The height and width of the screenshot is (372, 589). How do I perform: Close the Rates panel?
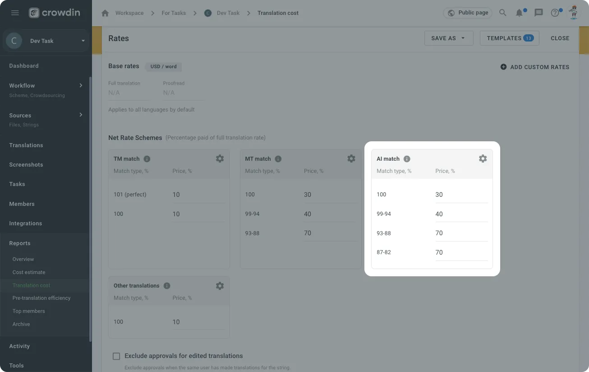tap(560, 38)
